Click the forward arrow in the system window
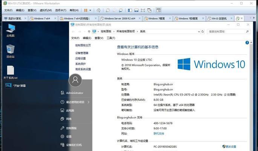The image size is (258, 151). (x=80, y=32)
